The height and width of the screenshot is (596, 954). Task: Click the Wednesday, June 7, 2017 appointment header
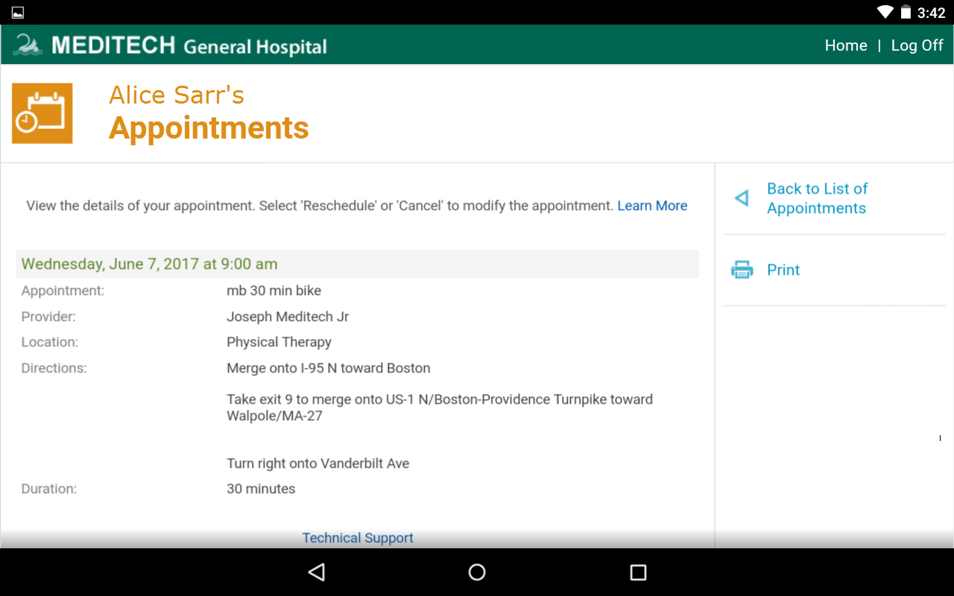[149, 264]
